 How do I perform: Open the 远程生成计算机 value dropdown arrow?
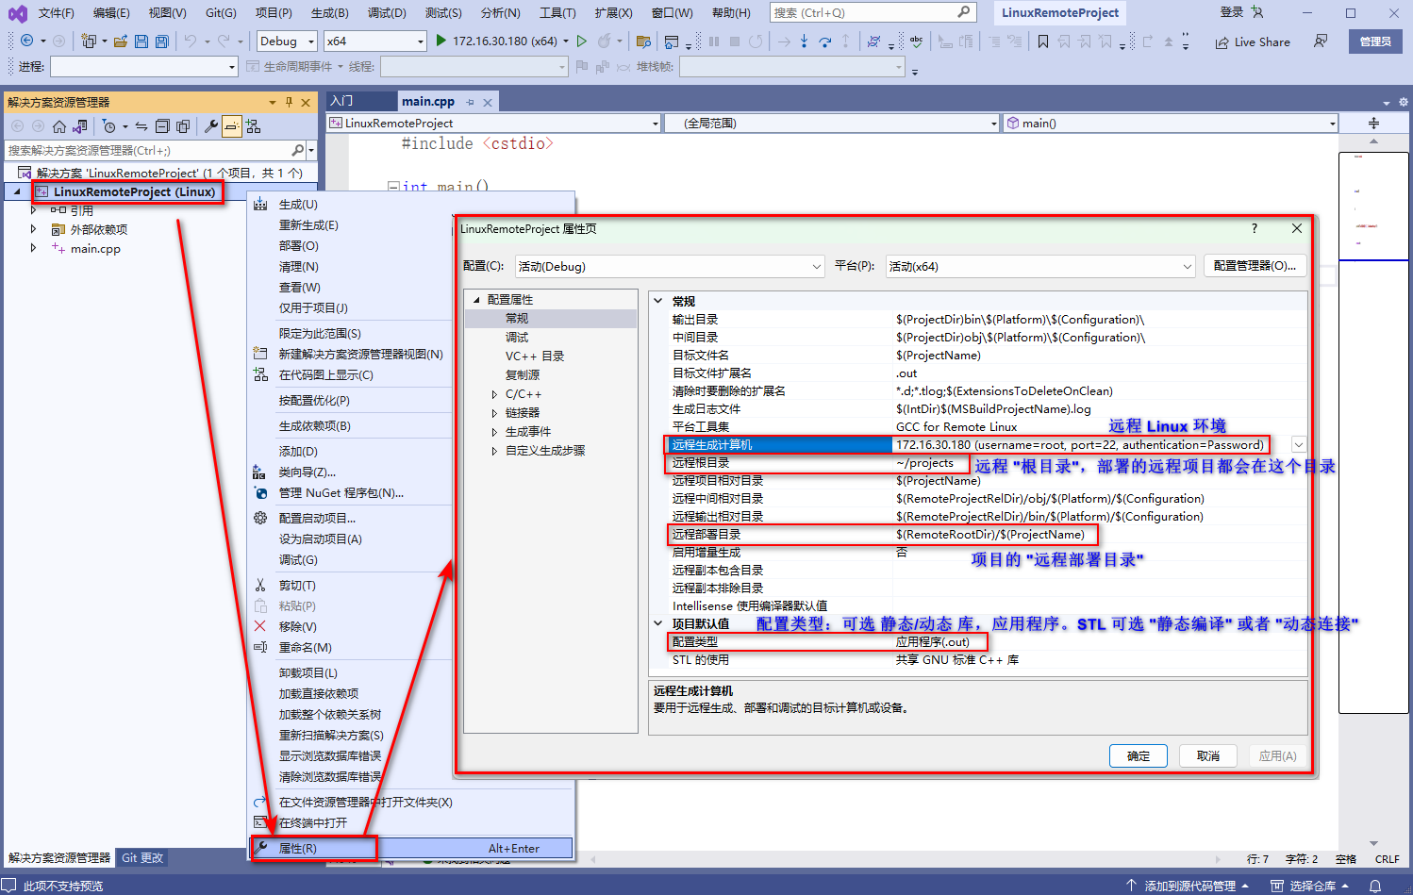click(x=1299, y=445)
